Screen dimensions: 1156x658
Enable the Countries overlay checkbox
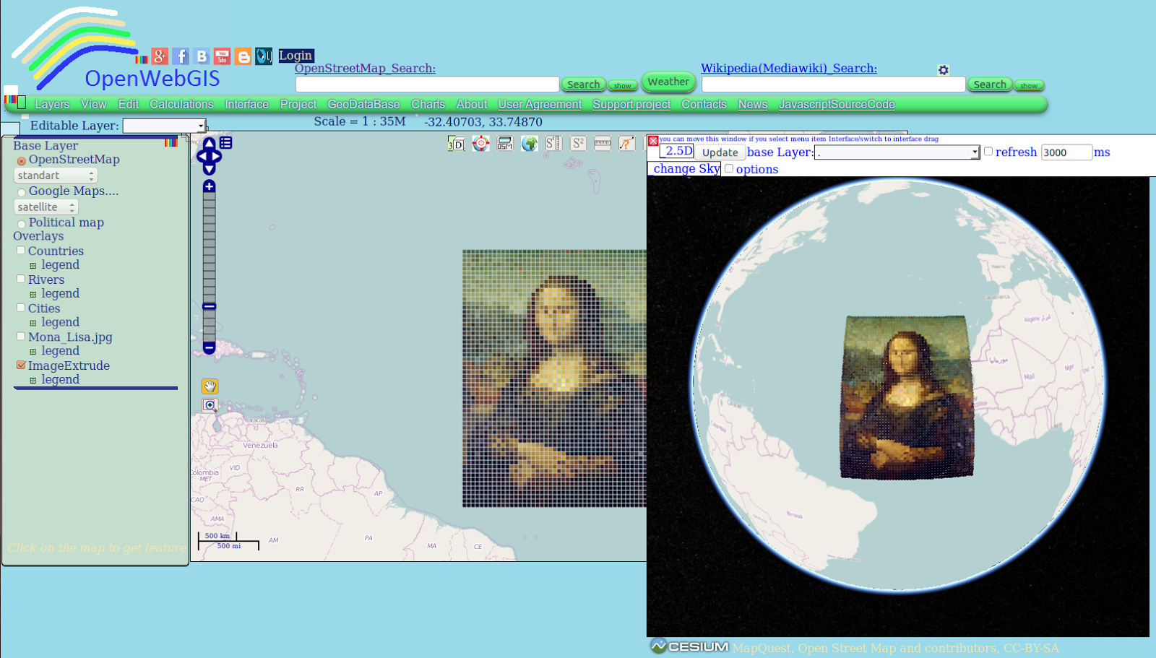click(x=21, y=251)
